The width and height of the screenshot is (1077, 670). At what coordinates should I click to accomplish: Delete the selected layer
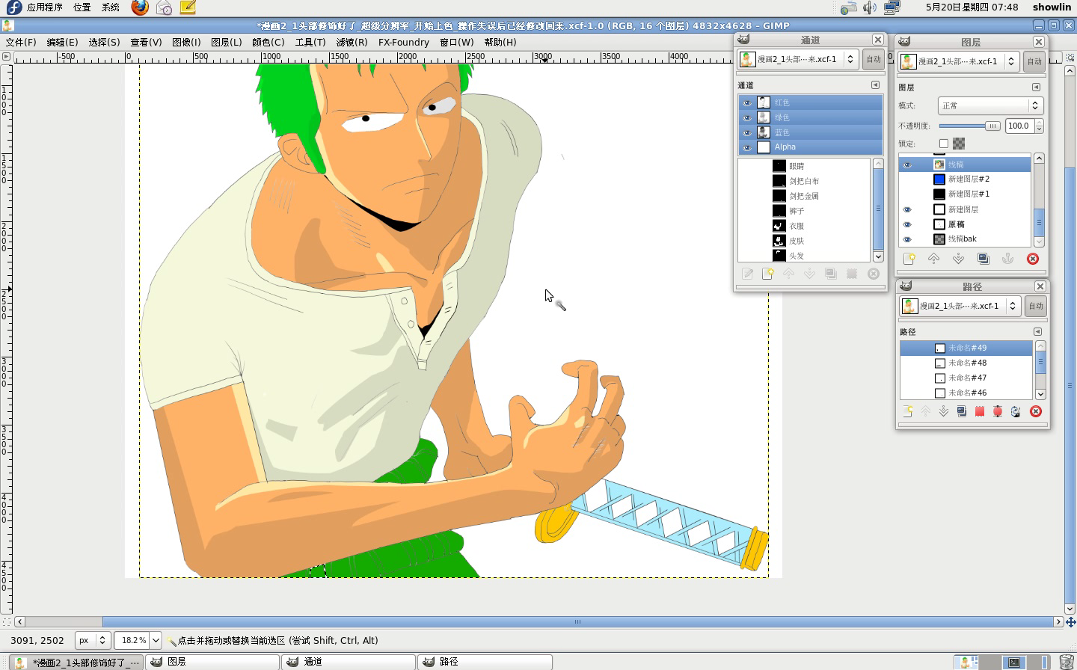tap(1033, 259)
